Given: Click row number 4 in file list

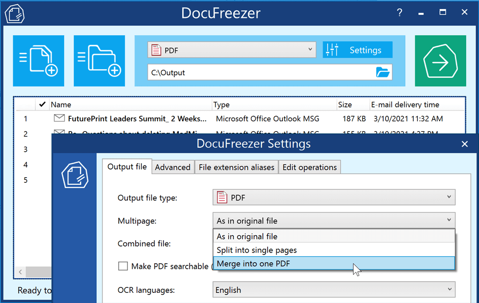Looking at the screenshot, I should click(25, 165).
